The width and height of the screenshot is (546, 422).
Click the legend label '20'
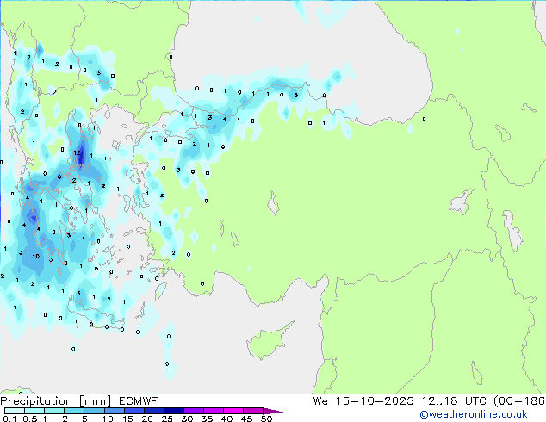click(x=147, y=419)
